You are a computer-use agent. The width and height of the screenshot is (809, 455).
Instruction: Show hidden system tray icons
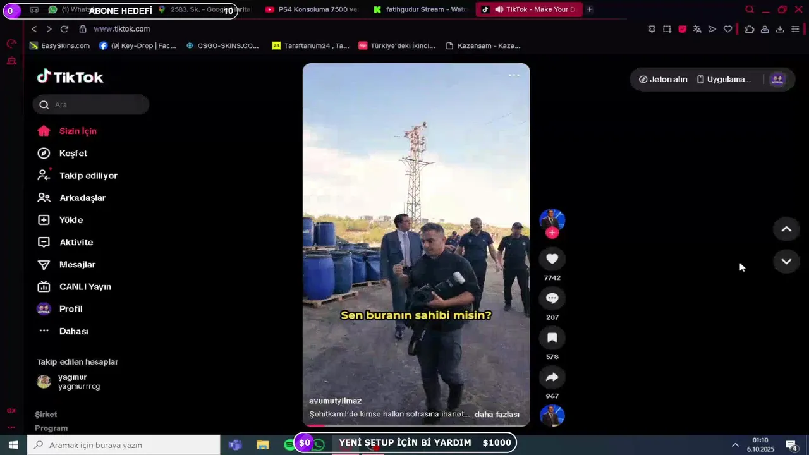click(735, 445)
